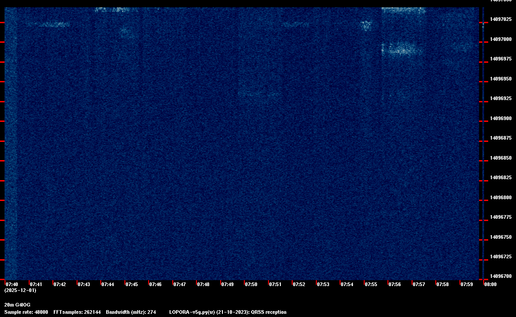Click the 14096900 frequency label

(x=501, y=118)
